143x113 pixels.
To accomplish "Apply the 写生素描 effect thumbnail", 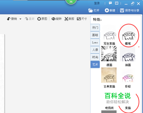I will point(109,32).
